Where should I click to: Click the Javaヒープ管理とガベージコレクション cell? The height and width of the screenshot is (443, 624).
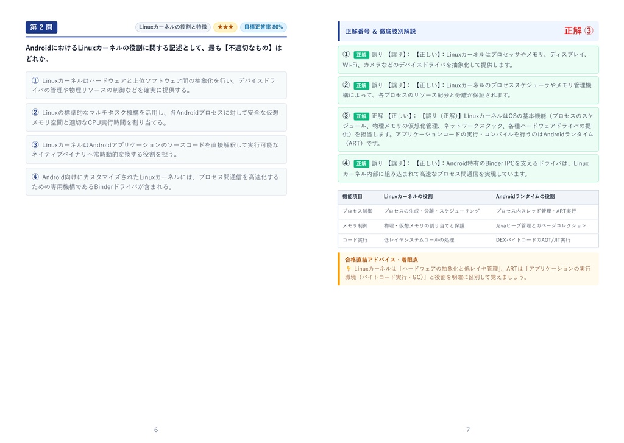(541, 225)
